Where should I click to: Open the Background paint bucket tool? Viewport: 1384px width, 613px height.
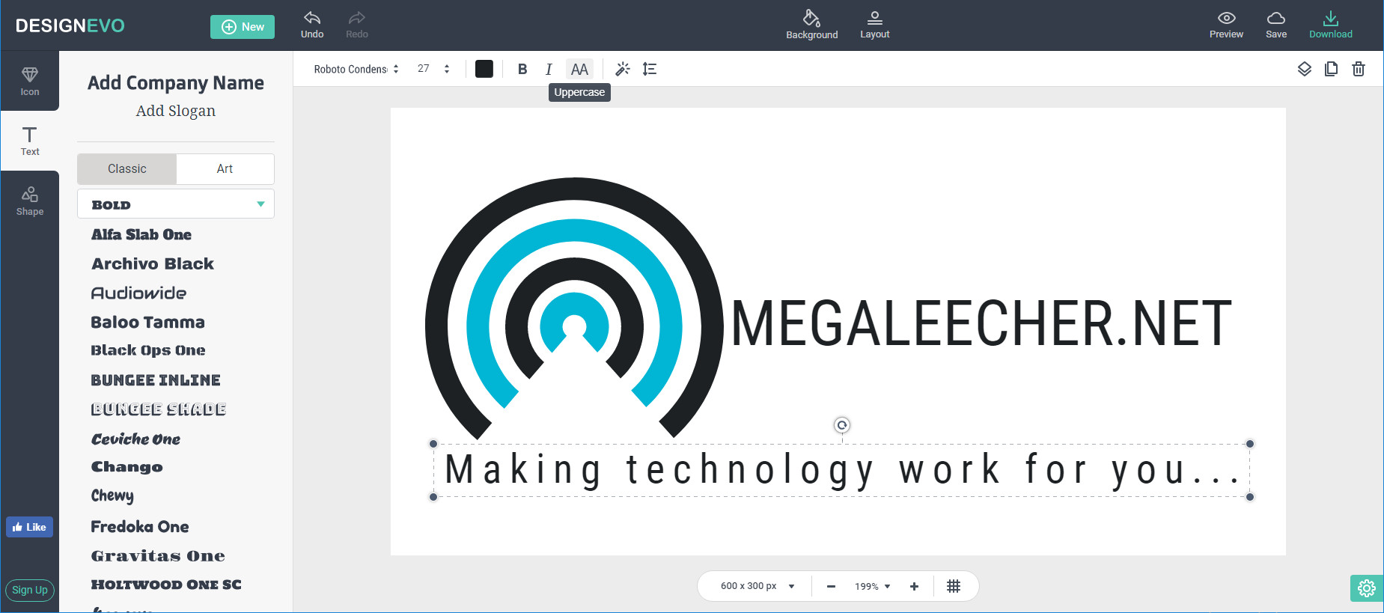(x=811, y=25)
